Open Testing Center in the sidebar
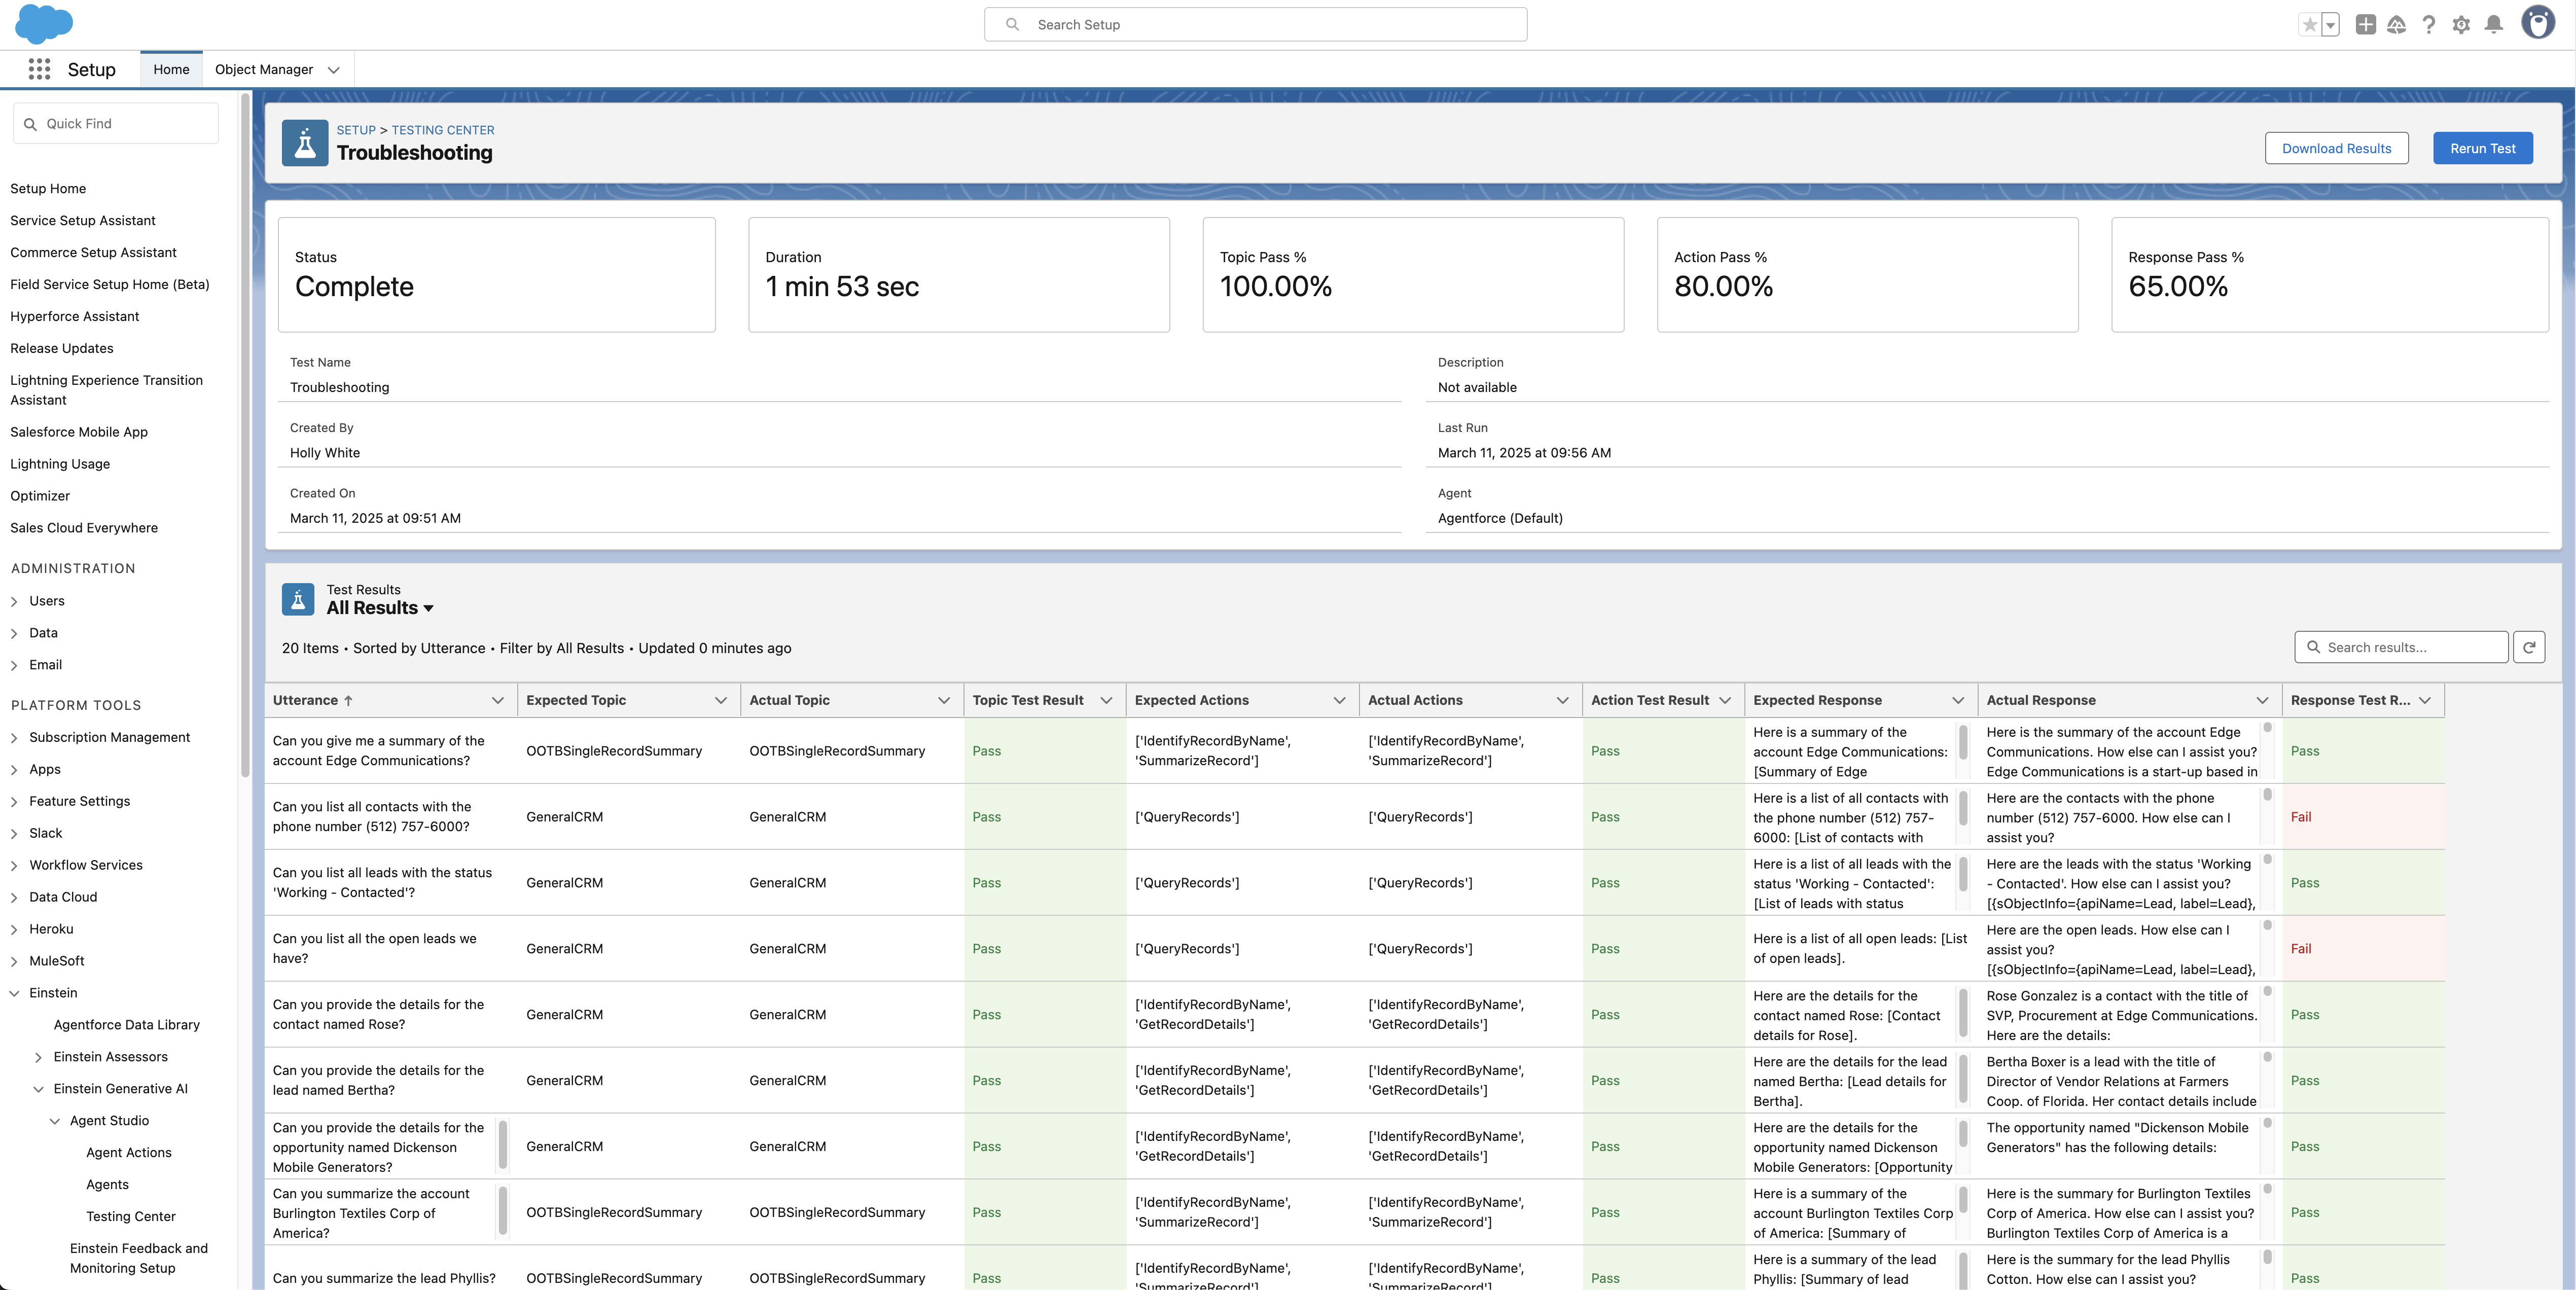This screenshot has width=2576, height=1290. coord(130,1216)
